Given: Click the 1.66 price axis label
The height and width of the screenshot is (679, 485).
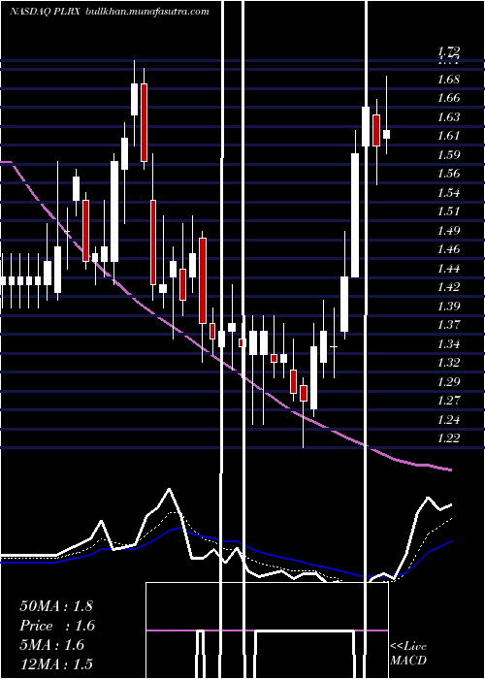Looking at the screenshot, I should tap(448, 98).
